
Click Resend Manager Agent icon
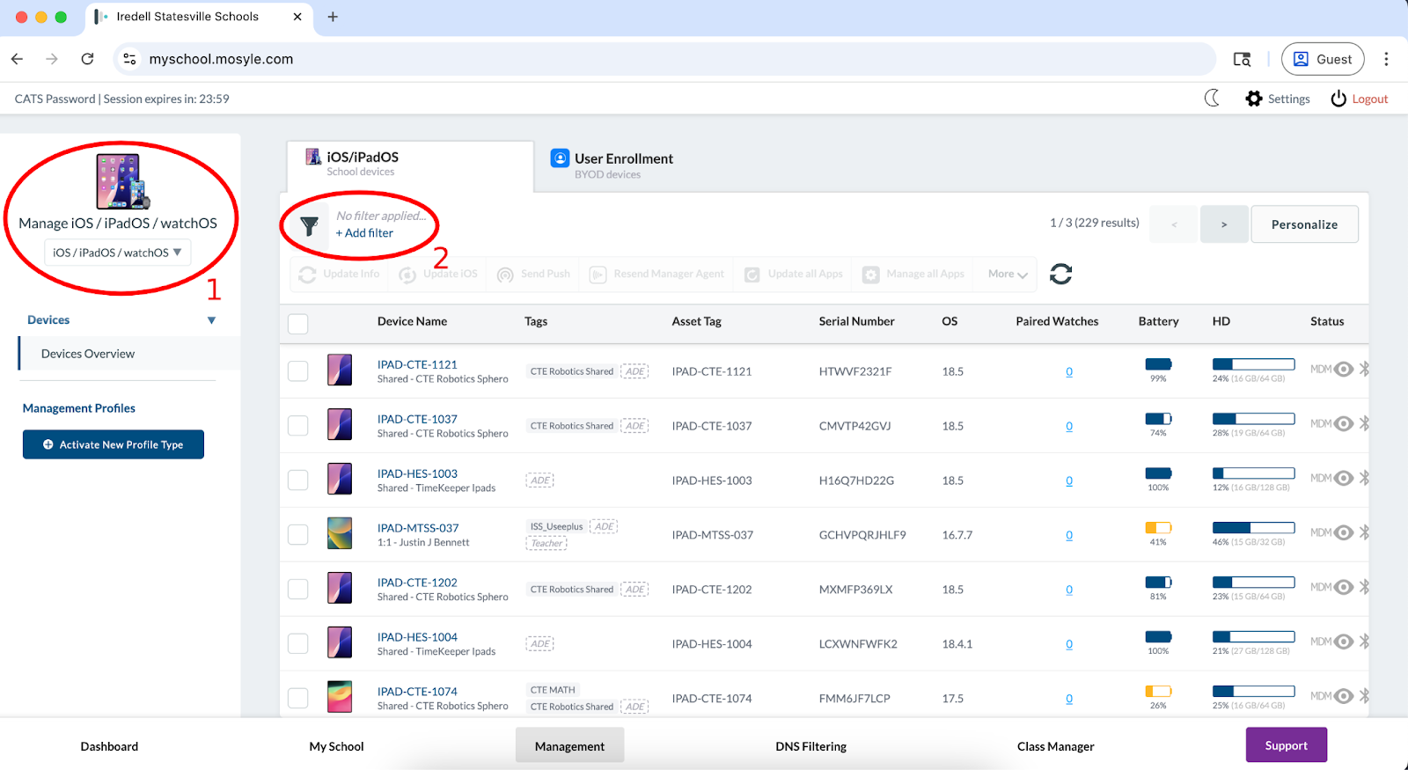(x=598, y=275)
